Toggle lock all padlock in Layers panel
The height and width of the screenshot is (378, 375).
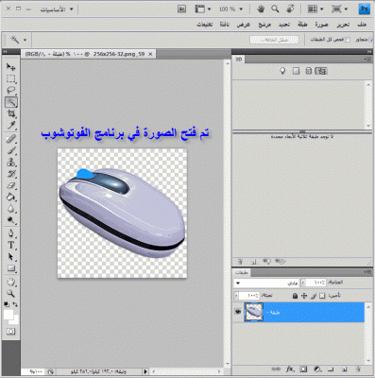pos(295,296)
